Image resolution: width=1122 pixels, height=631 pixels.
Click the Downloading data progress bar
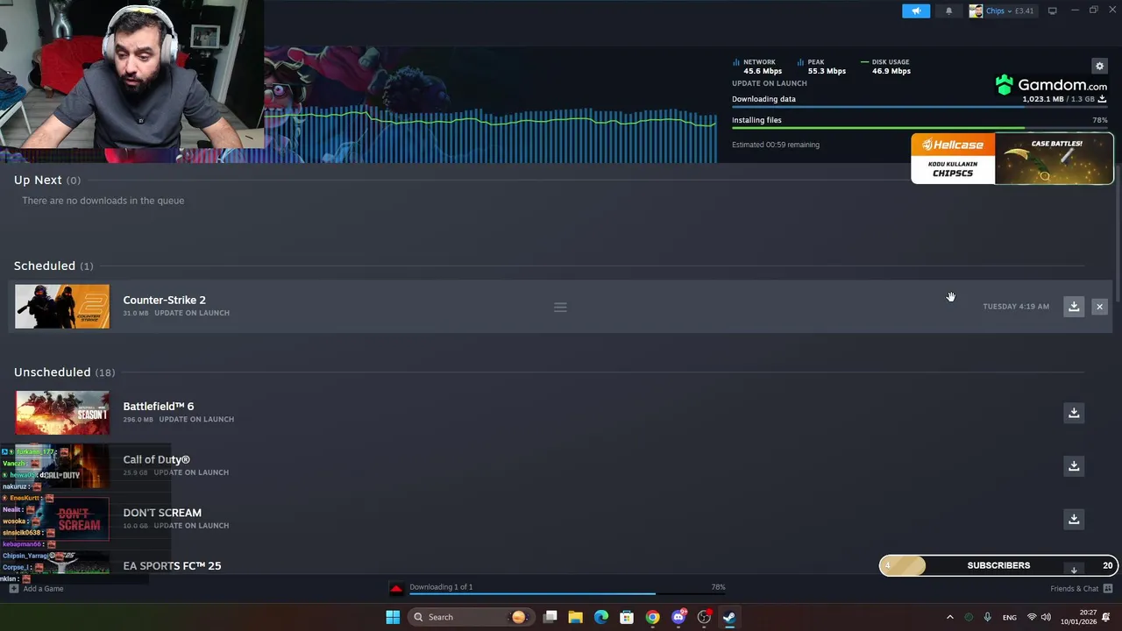(920, 106)
